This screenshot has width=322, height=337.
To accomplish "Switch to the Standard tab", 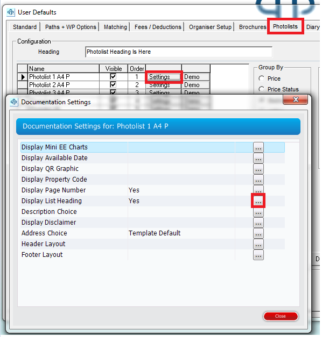I will [25, 27].
